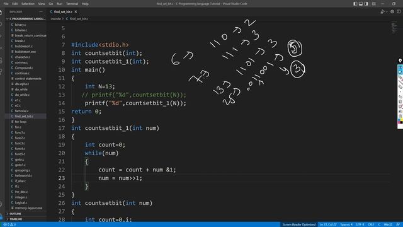Open the run options dropdown arrow
The height and width of the screenshot is (227, 403).
pyautogui.click(x=386, y=12)
